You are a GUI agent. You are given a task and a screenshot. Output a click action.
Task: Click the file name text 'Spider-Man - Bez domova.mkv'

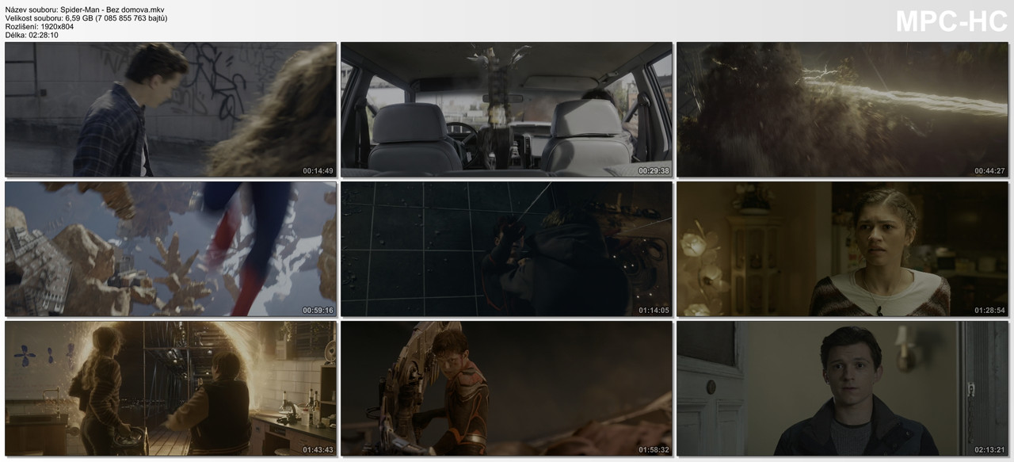click(x=112, y=10)
